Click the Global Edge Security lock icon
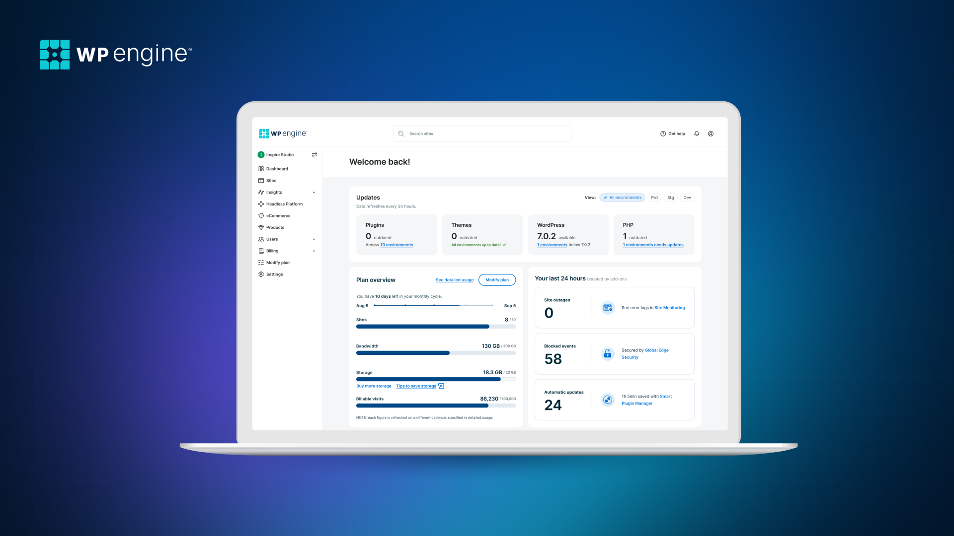Image resolution: width=954 pixels, height=536 pixels. (x=607, y=353)
